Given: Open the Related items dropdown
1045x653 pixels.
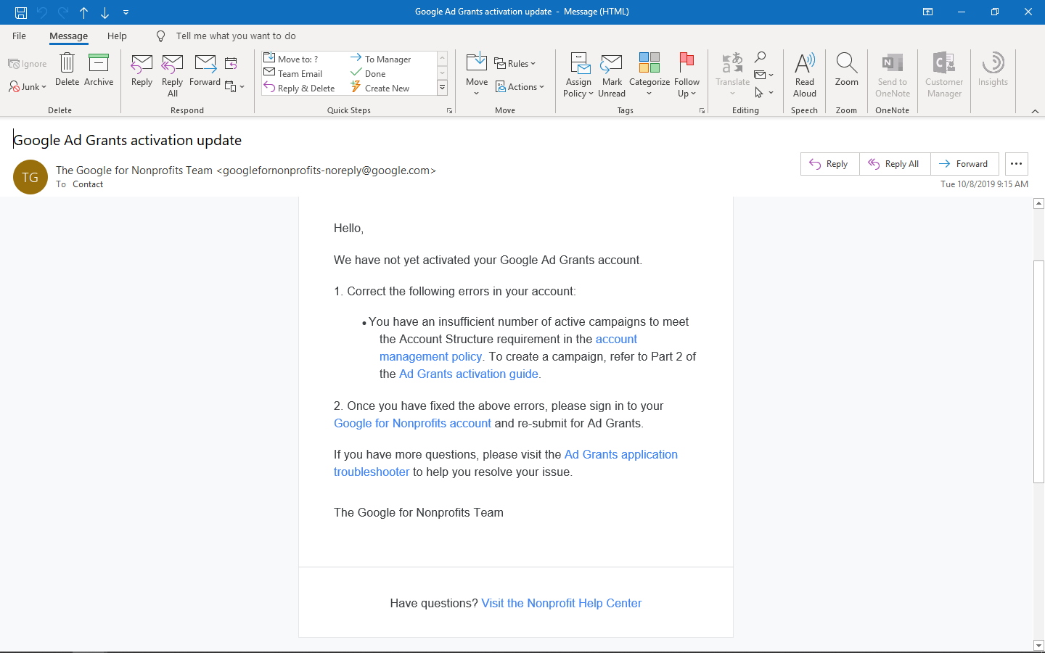Looking at the screenshot, I should coord(763,75).
